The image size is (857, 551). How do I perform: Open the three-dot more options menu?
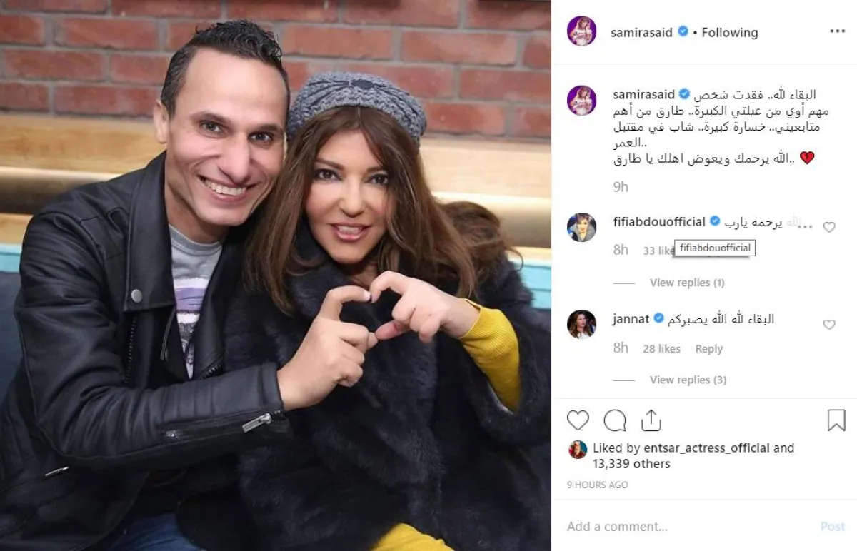837,31
